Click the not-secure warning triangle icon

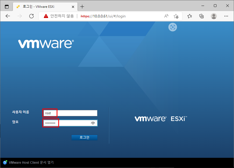point(46,16)
